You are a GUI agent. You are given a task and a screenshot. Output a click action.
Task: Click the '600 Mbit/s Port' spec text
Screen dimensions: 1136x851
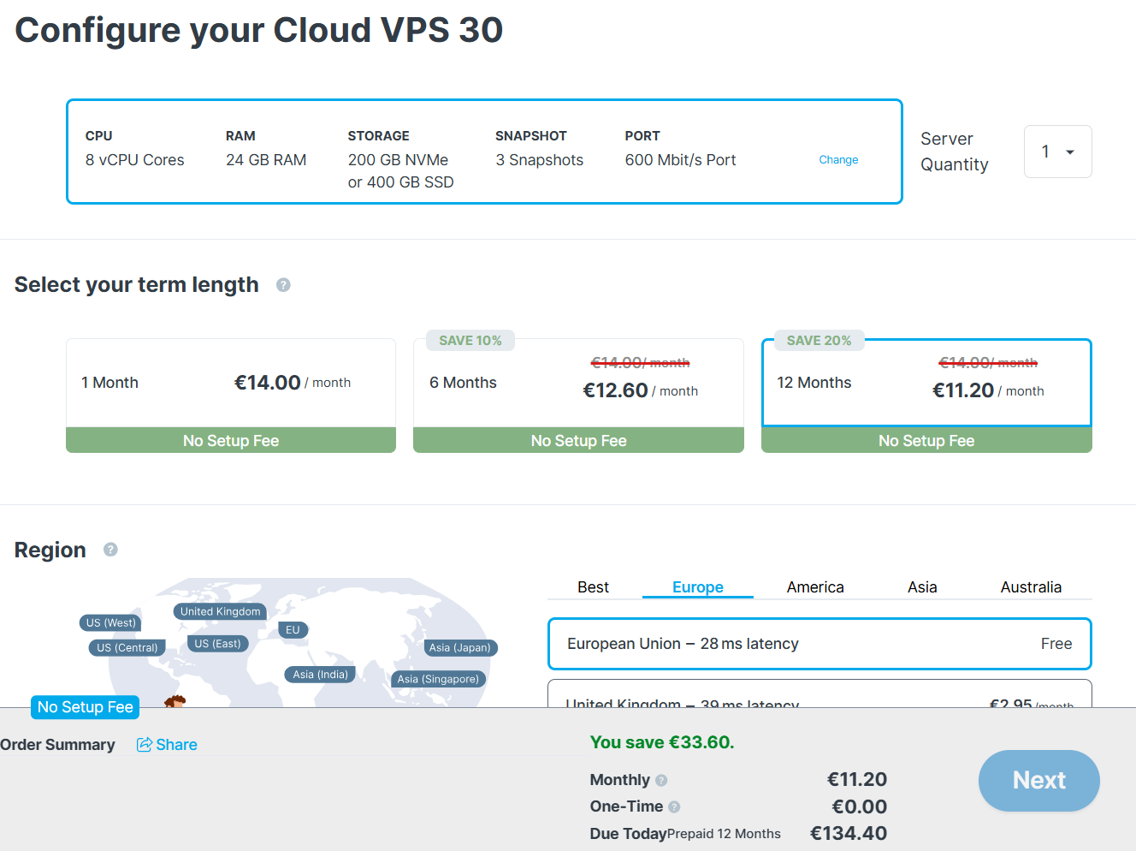pyautogui.click(x=680, y=160)
